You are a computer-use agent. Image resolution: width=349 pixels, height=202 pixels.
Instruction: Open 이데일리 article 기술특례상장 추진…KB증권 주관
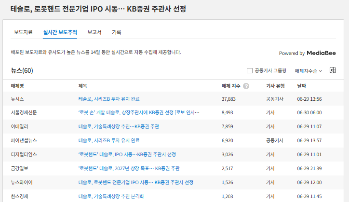(119, 126)
